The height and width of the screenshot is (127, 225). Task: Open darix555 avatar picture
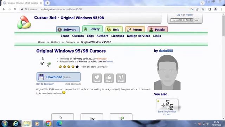pos(167,72)
